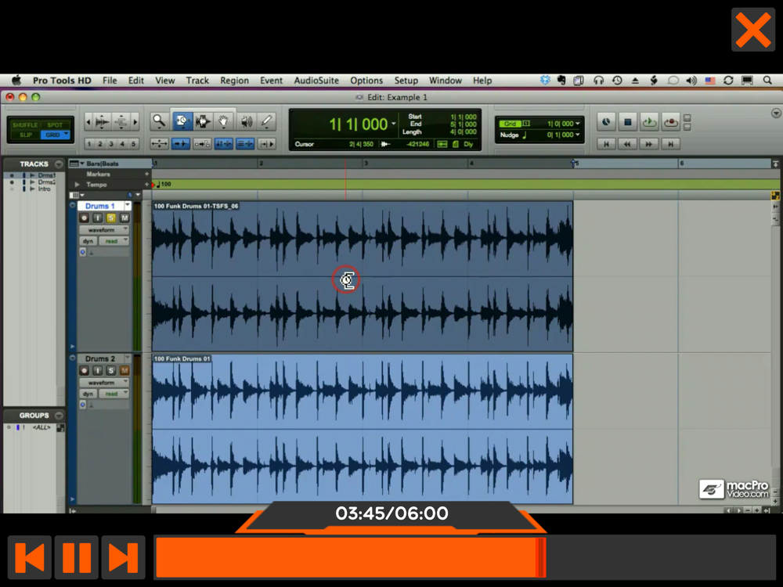The image size is (783, 587).
Task: Seek using the orange video progress bar
Action: 465,557
